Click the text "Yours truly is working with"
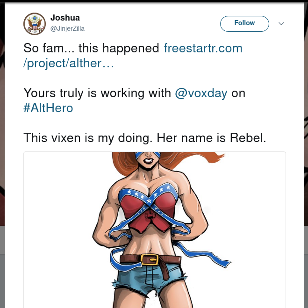 97,93
